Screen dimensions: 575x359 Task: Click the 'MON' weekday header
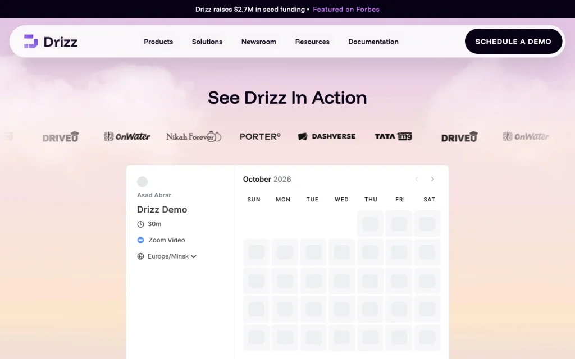tap(283, 200)
